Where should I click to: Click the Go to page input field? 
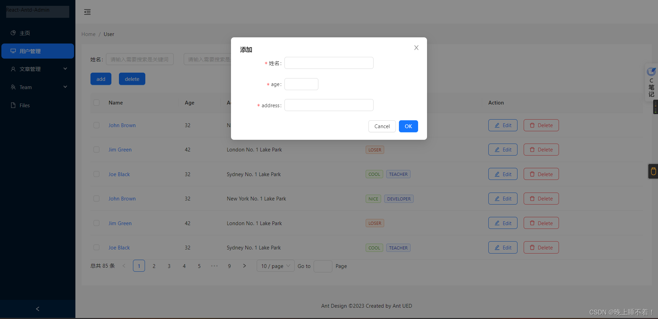coord(322,266)
